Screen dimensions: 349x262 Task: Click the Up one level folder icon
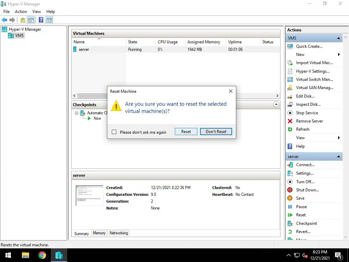pyautogui.click(x=23, y=20)
